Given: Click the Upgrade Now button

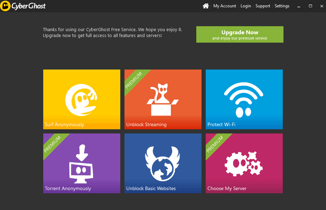Looking at the screenshot, I should (240, 34).
